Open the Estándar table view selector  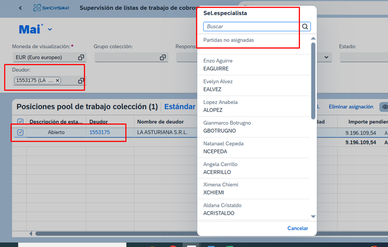(180, 107)
